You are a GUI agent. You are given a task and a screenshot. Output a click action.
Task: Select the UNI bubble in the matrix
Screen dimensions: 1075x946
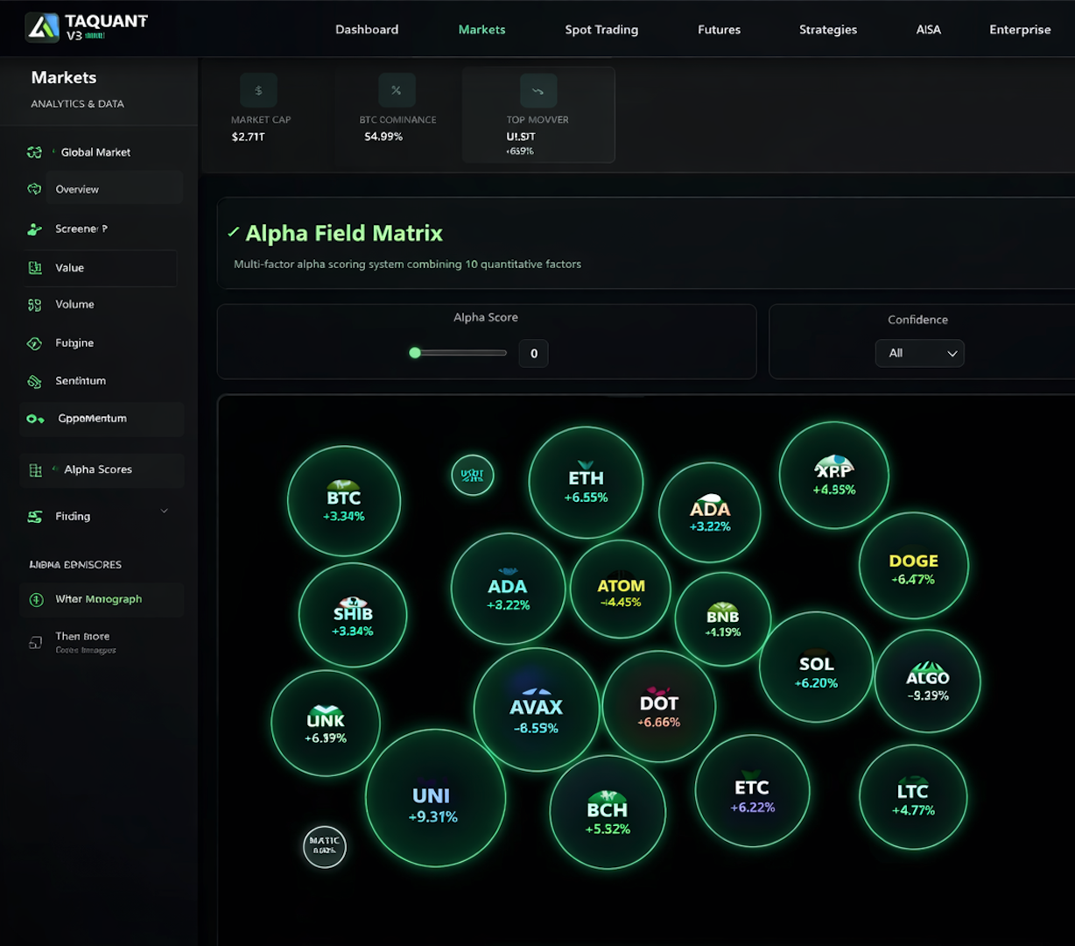point(435,799)
